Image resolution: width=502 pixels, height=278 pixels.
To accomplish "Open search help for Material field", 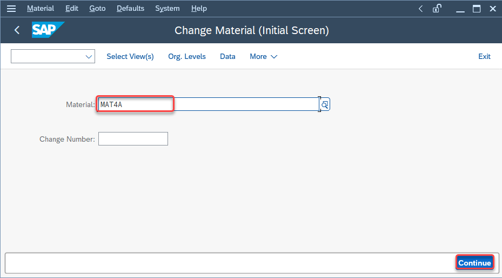I will [325, 104].
